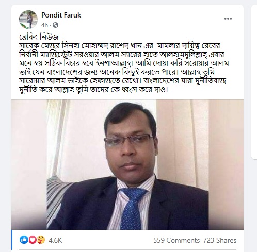Click the post line starting 'মনে হয় সঠিক বিচার'
The image size is (257, 252).
124,63
